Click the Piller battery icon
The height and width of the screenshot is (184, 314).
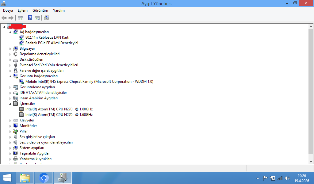coord(16,131)
